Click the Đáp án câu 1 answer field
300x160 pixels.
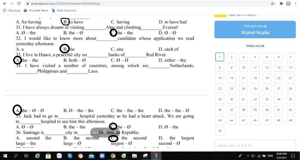point(255,145)
